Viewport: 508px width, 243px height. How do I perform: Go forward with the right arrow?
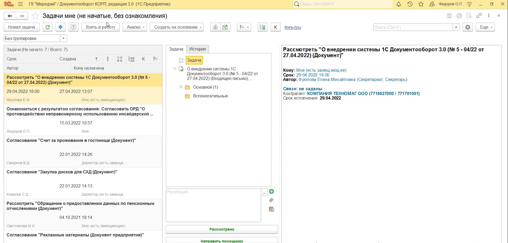click(x=22, y=16)
